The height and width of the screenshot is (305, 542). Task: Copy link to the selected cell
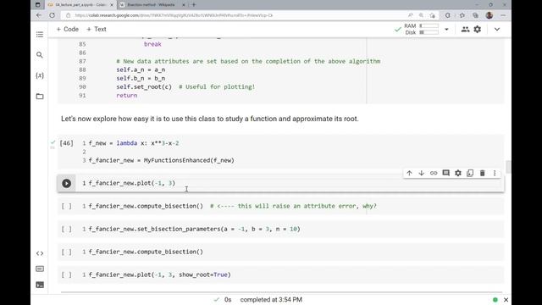pyautogui.click(x=434, y=173)
